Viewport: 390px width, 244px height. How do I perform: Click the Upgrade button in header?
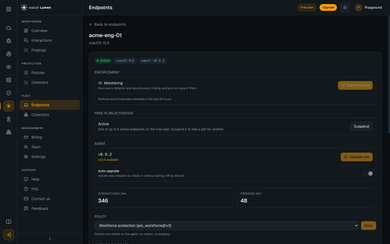328,8
